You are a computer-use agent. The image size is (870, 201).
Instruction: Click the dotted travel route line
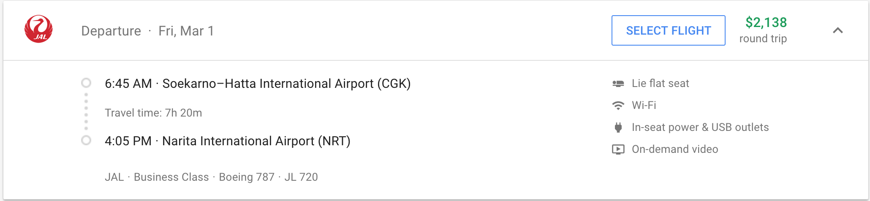[86, 111]
